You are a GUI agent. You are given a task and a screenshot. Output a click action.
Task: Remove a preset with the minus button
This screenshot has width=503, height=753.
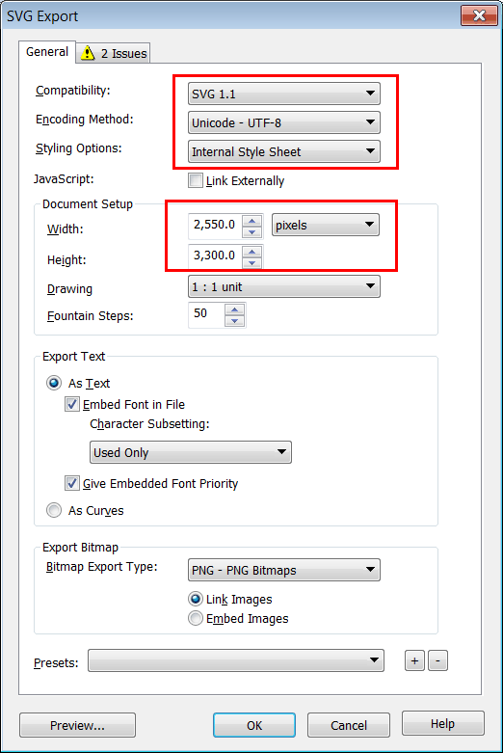pyautogui.click(x=437, y=660)
